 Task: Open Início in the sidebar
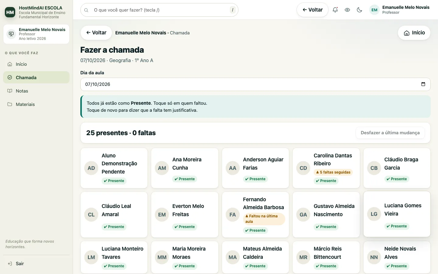(36, 64)
